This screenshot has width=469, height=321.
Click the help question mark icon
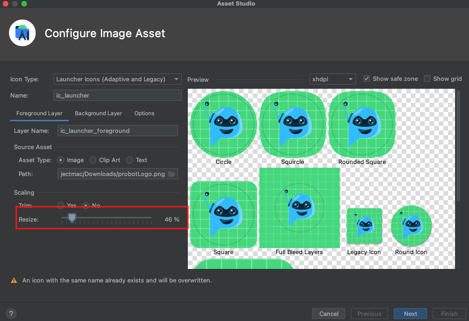tap(11, 314)
